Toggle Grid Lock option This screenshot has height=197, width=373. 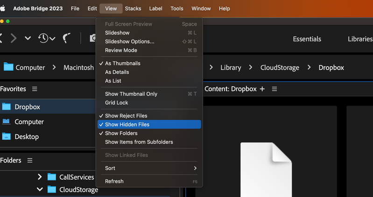pyautogui.click(x=149, y=103)
